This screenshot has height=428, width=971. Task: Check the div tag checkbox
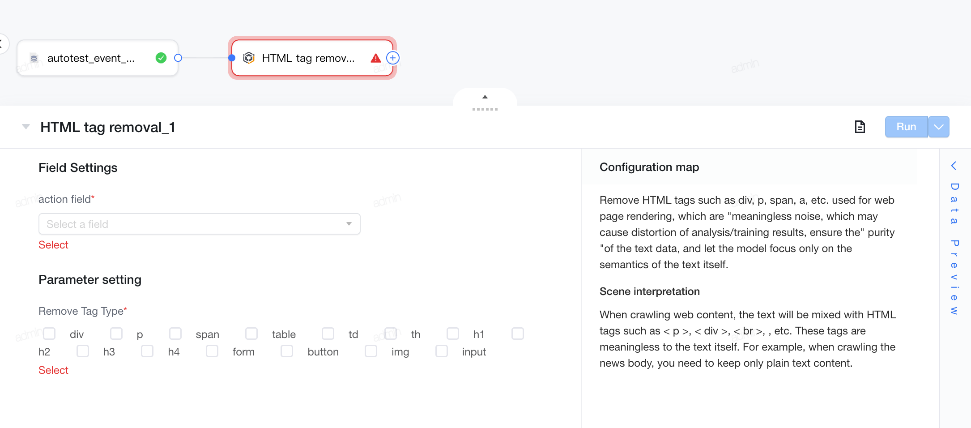[50, 334]
